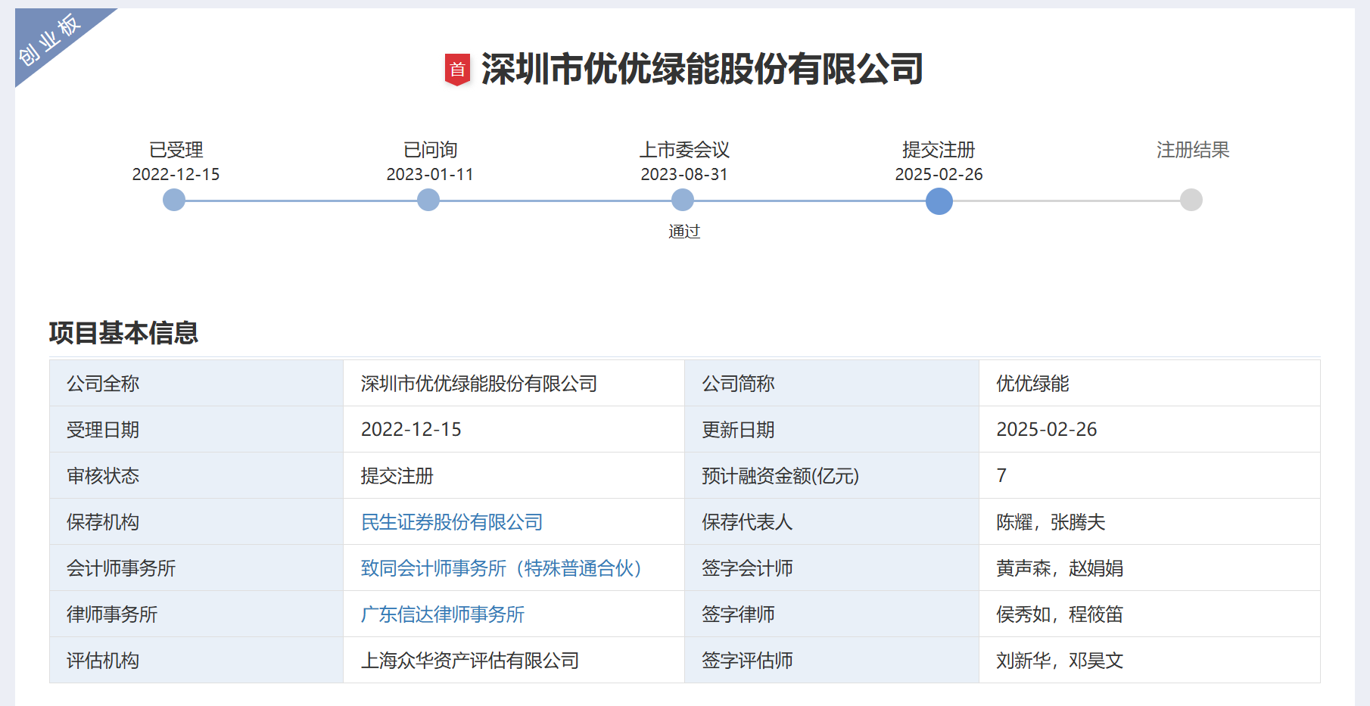Image resolution: width=1370 pixels, height=706 pixels.
Task: Click the 通过 result text
Action: 684,232
